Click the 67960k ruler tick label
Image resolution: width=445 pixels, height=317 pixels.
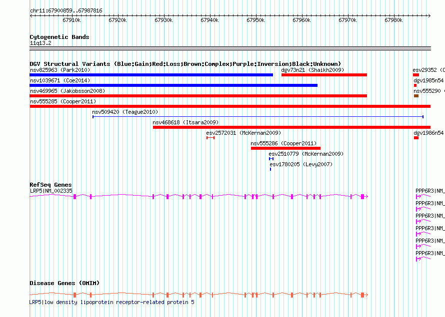pyautogui.click(x=301, y=20)
